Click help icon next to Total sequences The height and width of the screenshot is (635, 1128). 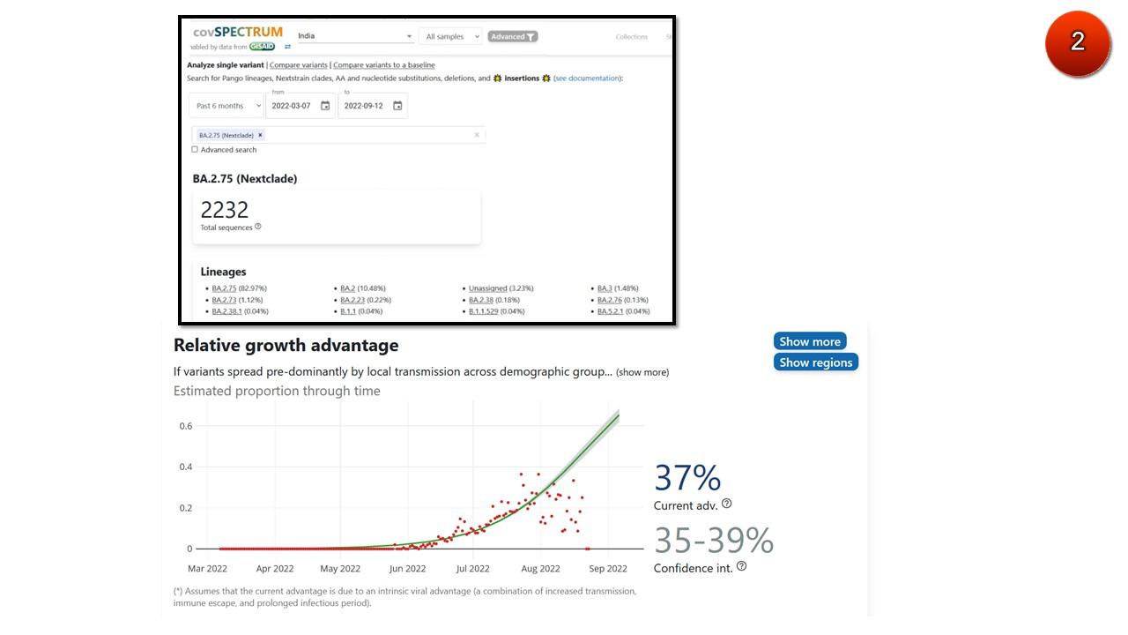coord(258,227)
